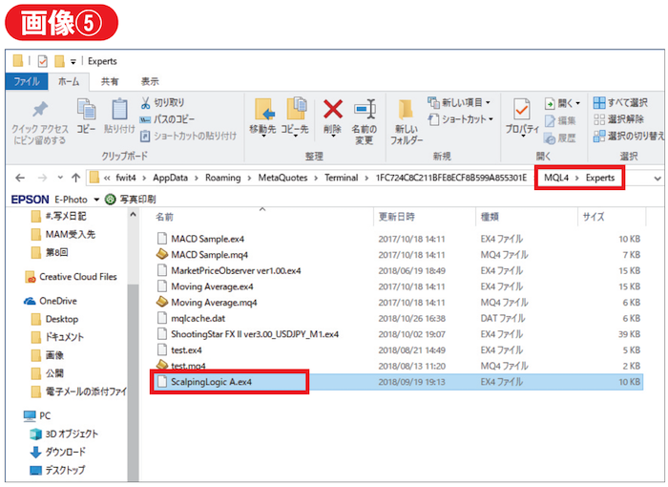
Task: Switch to View (表示) tab
Action: (150, 81)
